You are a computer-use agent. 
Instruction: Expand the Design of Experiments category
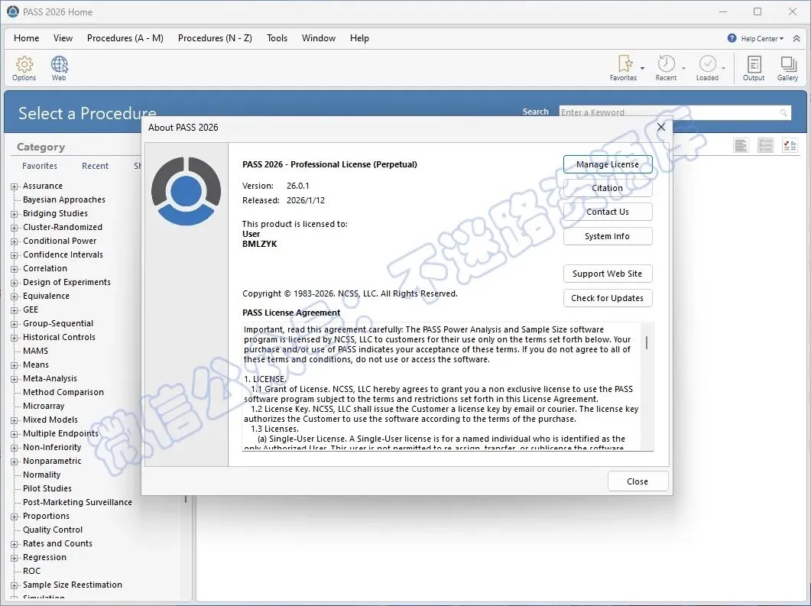coord(15,283)
